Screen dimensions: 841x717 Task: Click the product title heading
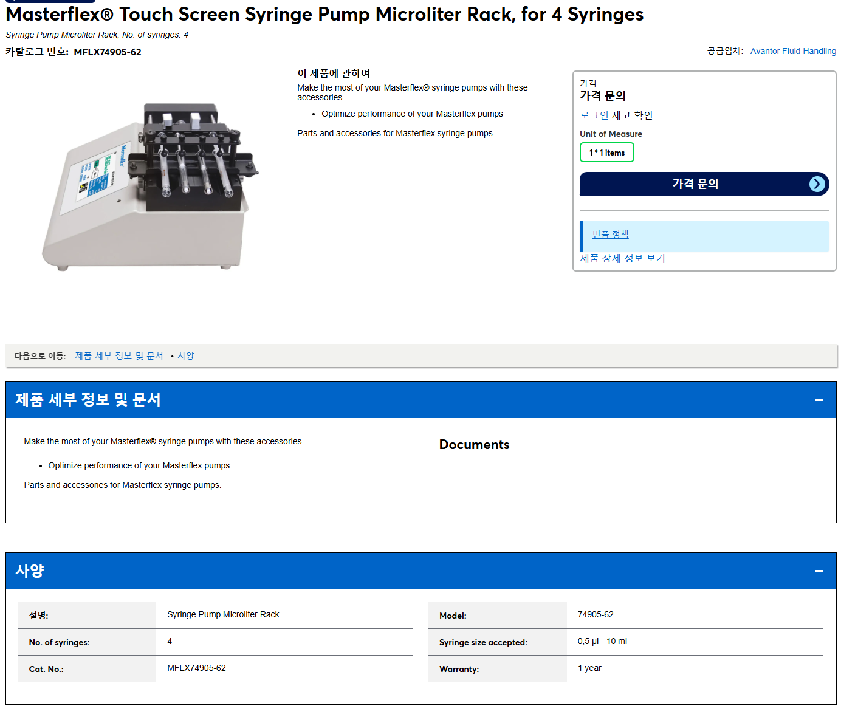[x=324, y=14]
